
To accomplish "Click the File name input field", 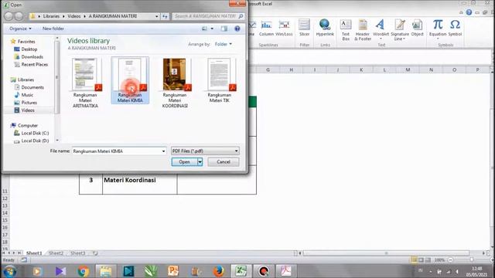I will point(116,151).
